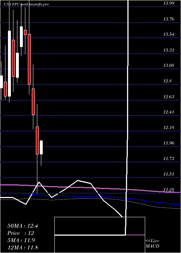181x253 pixels.
Task: Click the 5MA : 11.9 readout
Action: click(21, 240)
